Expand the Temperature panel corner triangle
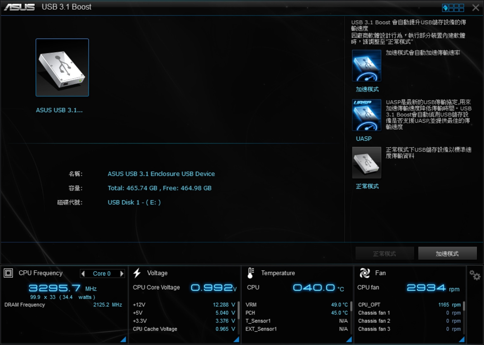This screenshot has height=345, width=484. (x=349, y=339)
